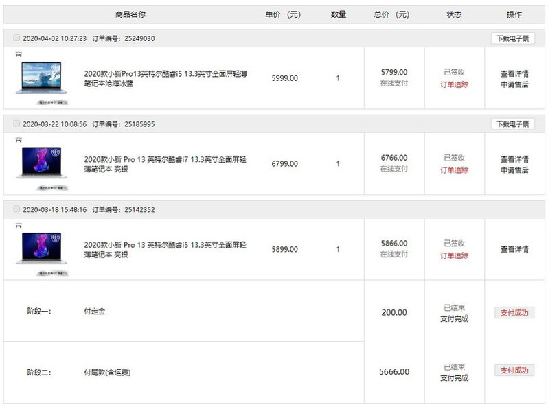Open product title 小新 Pro 13 i7 亮银
This screenshot has width=548, height=409.
(165, 164)
